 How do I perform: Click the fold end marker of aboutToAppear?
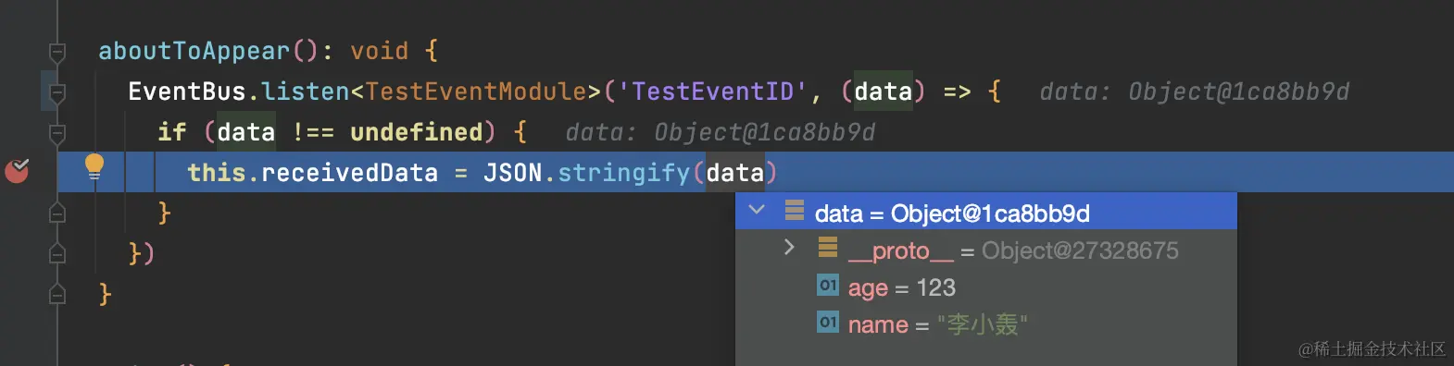click(57, 294)
